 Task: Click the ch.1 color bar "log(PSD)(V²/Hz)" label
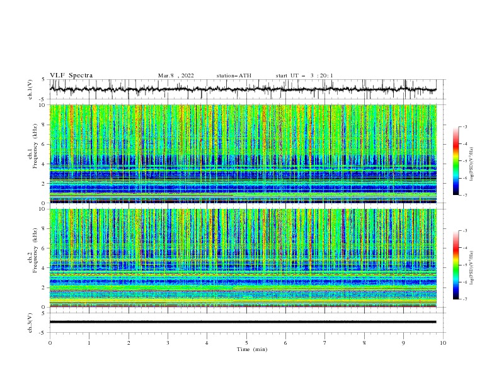[x=471, y=164]
